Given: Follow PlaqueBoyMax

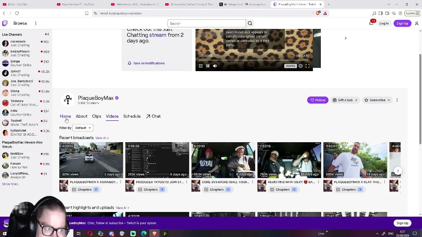Looking at the screenshot, I should click(318, 100).
